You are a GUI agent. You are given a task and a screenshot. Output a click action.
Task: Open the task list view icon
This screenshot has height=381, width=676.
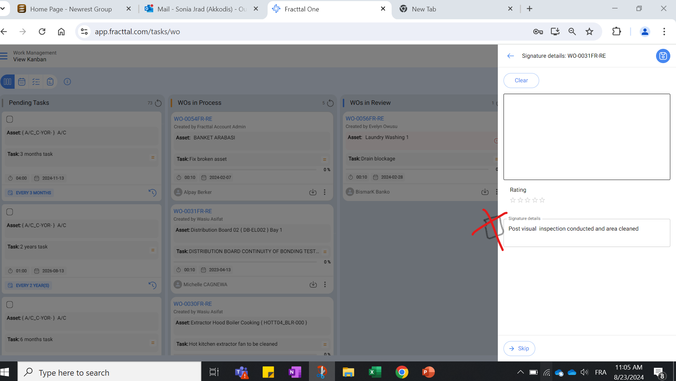point(36,82)
